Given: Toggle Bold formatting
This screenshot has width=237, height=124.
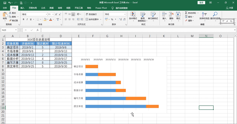Looking at the screenshot, I should click(24, 19).
